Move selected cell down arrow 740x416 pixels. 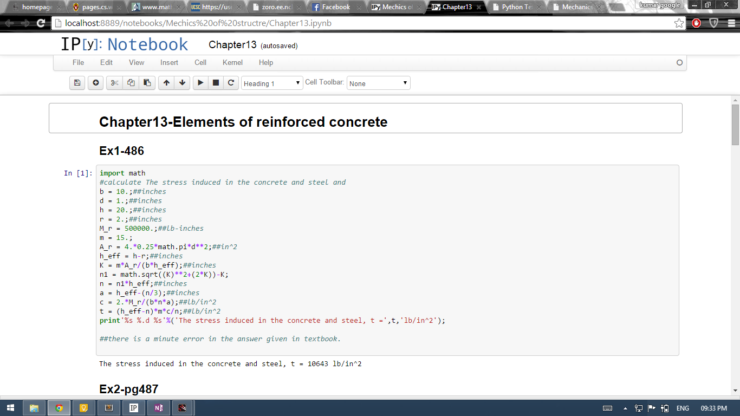coord(183,83)
